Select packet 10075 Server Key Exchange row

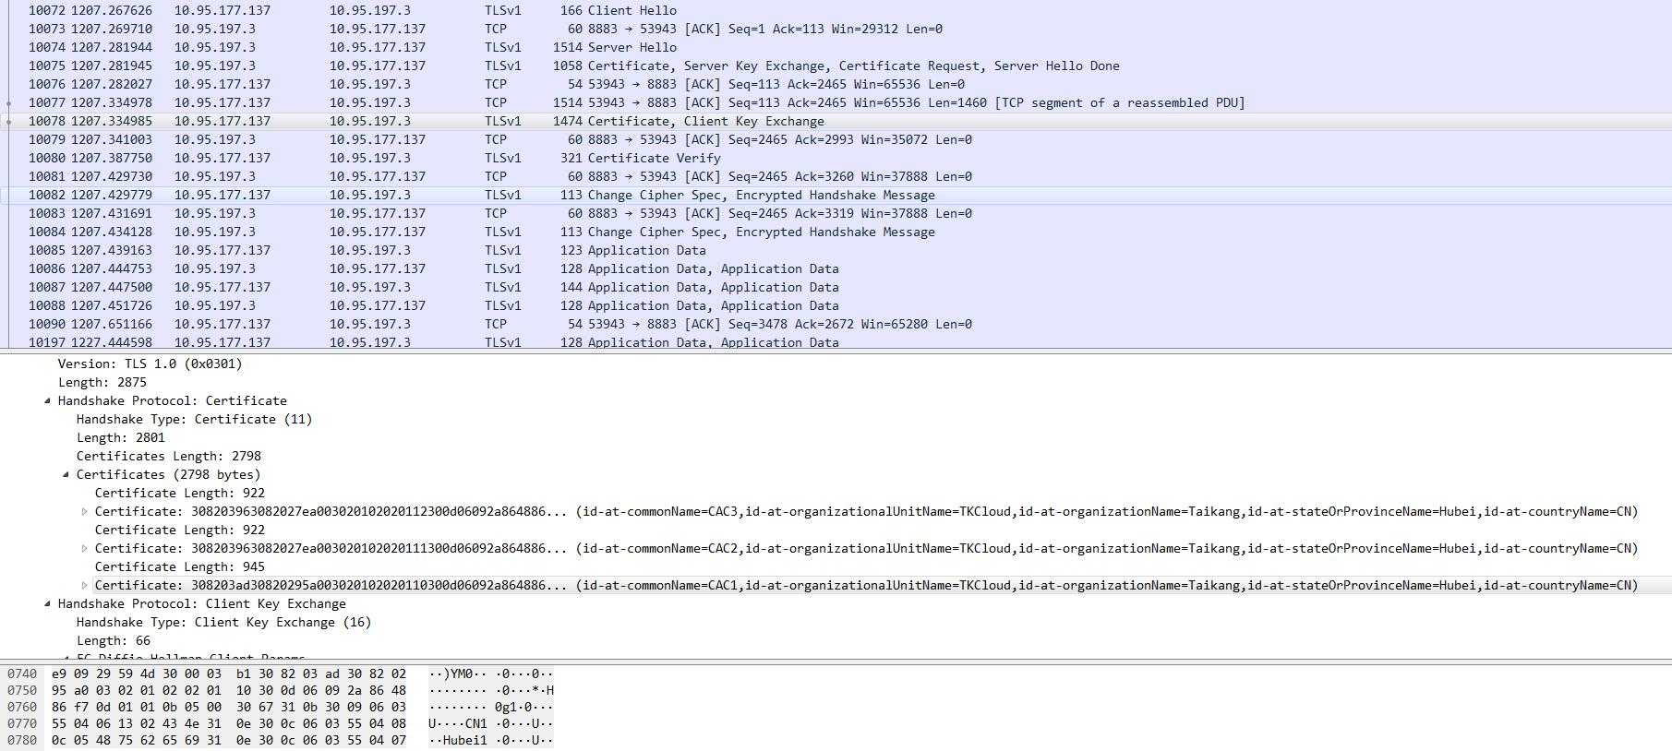[836, 66]
